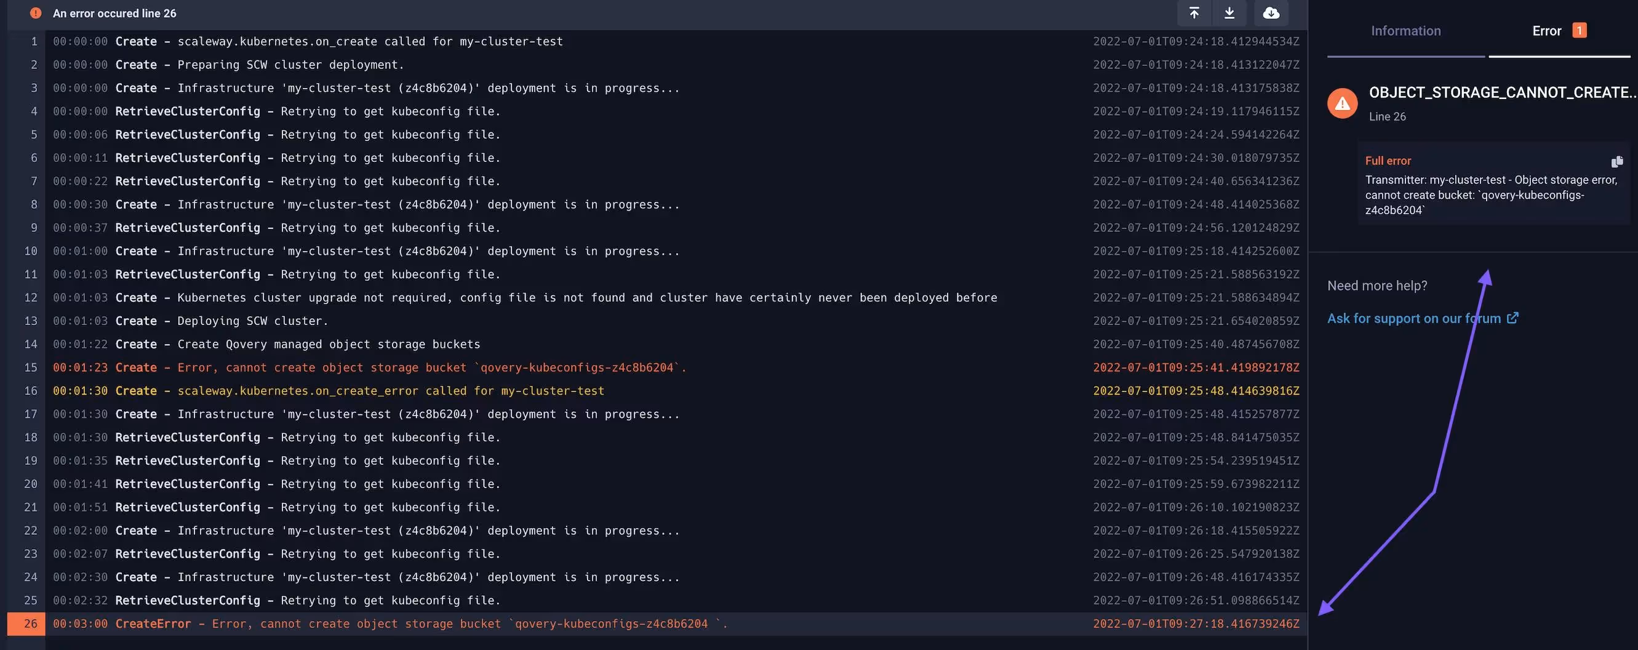Viewport: 1638px width, 650px height.
Task: Click the Line 26 label under the error title
Action: (x=1387, y=116)
